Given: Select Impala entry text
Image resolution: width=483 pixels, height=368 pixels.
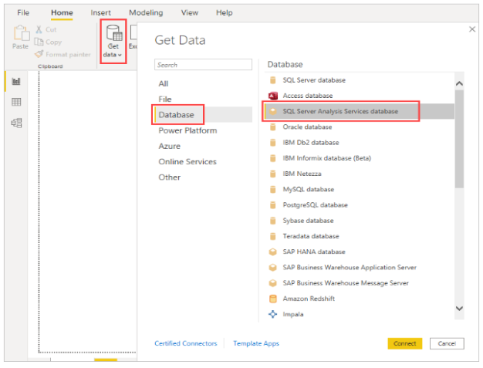Looking at the screenshot, I should click(293, 315).
